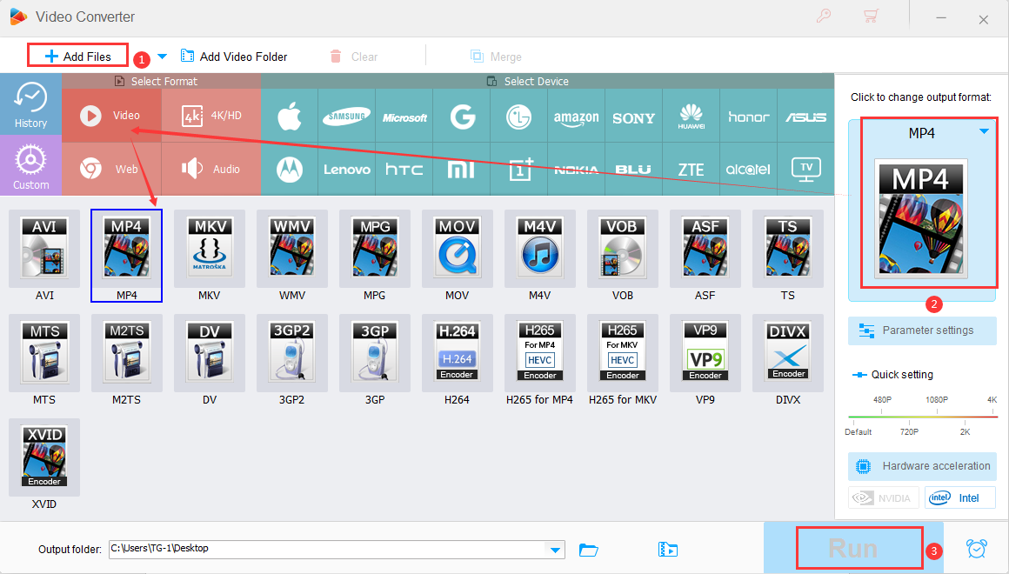Expand the output folder path dropdown
The height and width of the screenshot is (574, 1009).
tap(555, 549)
